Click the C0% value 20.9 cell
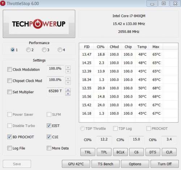The height and width of the screenshot is (170, 181). [101, 88]
